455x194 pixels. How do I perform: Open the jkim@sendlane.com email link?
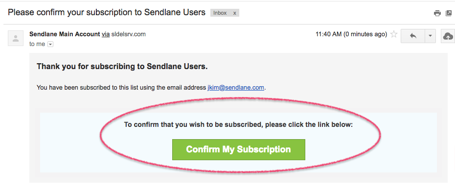(x=236, y=87)
